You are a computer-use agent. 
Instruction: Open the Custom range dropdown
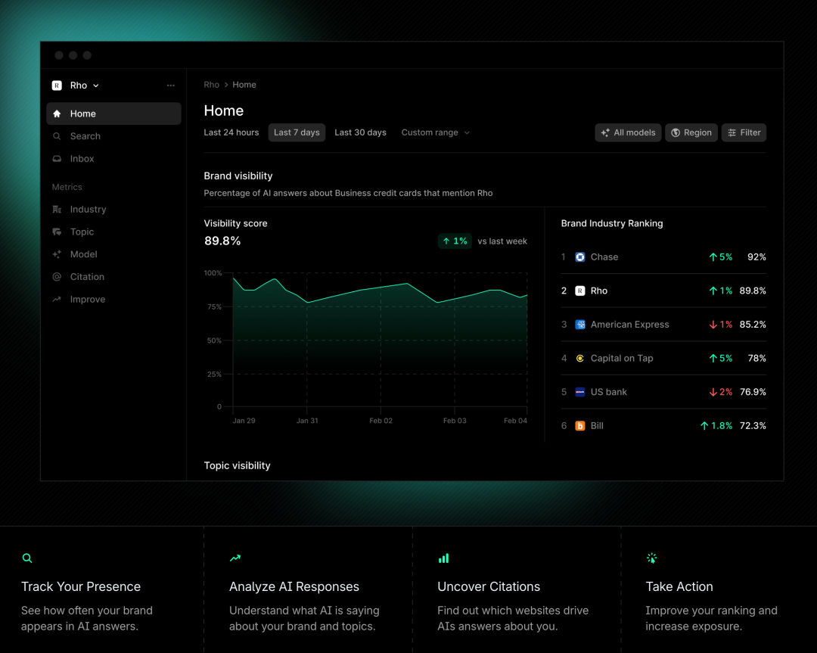(x=435, y=132)
